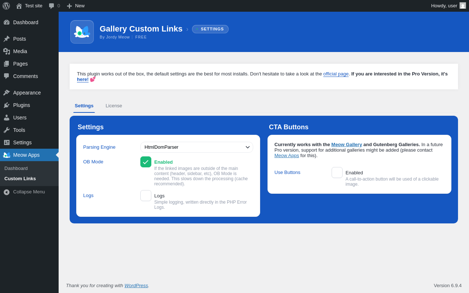Viewport: 469px width, 293px height.
Task: Click the Meow Apps cat icon in sidebar
Action: [7, 155]
